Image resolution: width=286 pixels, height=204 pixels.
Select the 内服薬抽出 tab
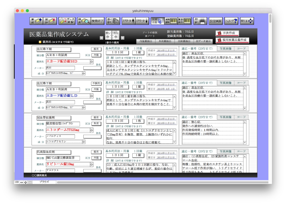click(146, 41)
